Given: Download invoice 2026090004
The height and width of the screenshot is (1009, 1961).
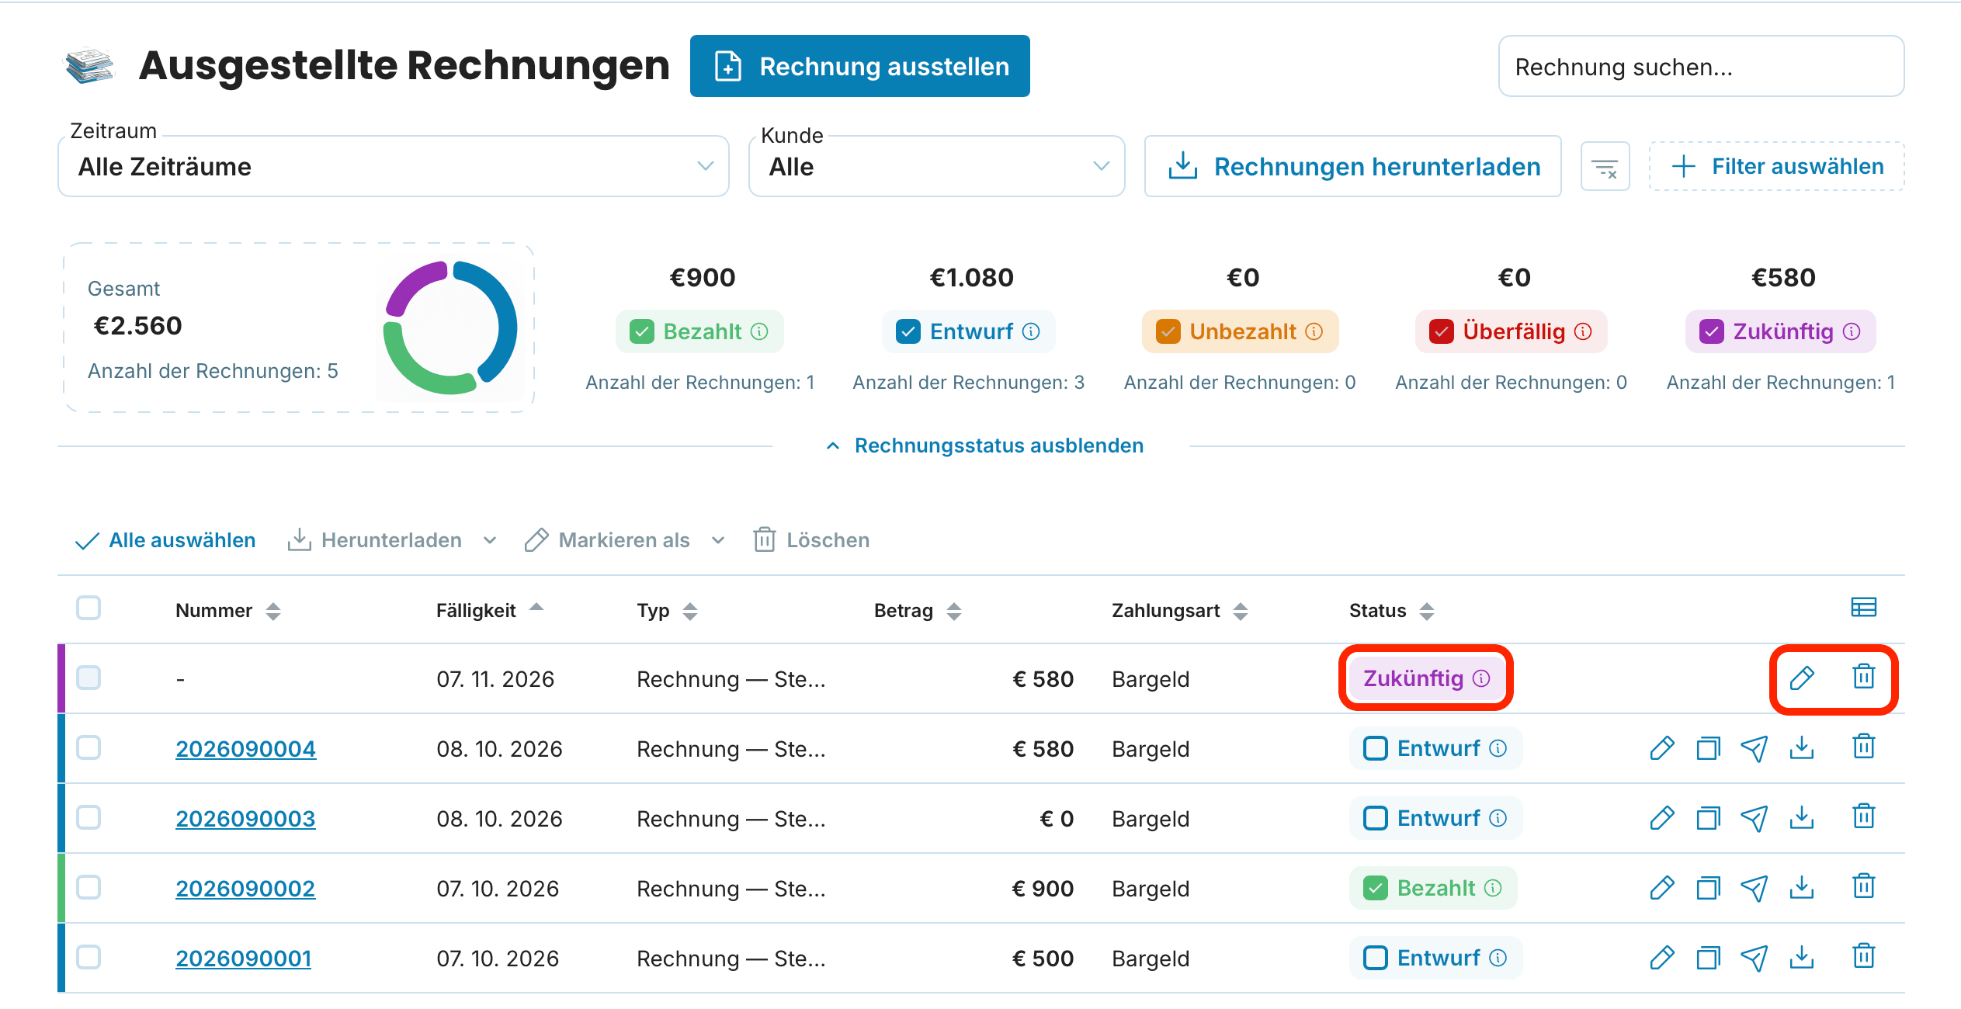Looking at the screenshot, I should [1802, 747].
